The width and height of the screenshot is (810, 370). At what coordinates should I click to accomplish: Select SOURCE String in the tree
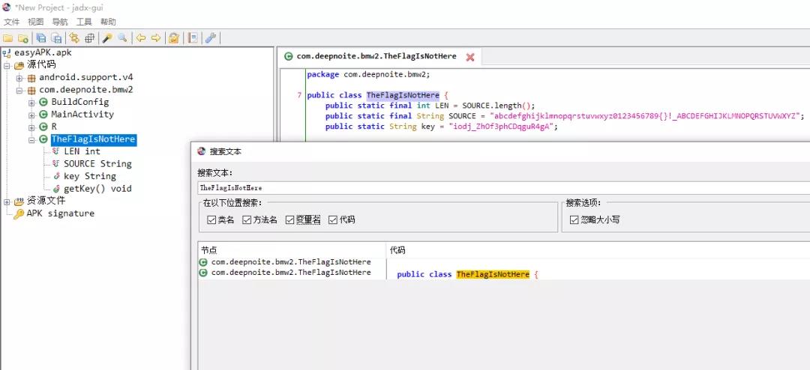(x=97, y=164)
